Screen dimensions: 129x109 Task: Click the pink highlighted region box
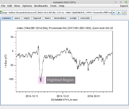tap(41, 80)
